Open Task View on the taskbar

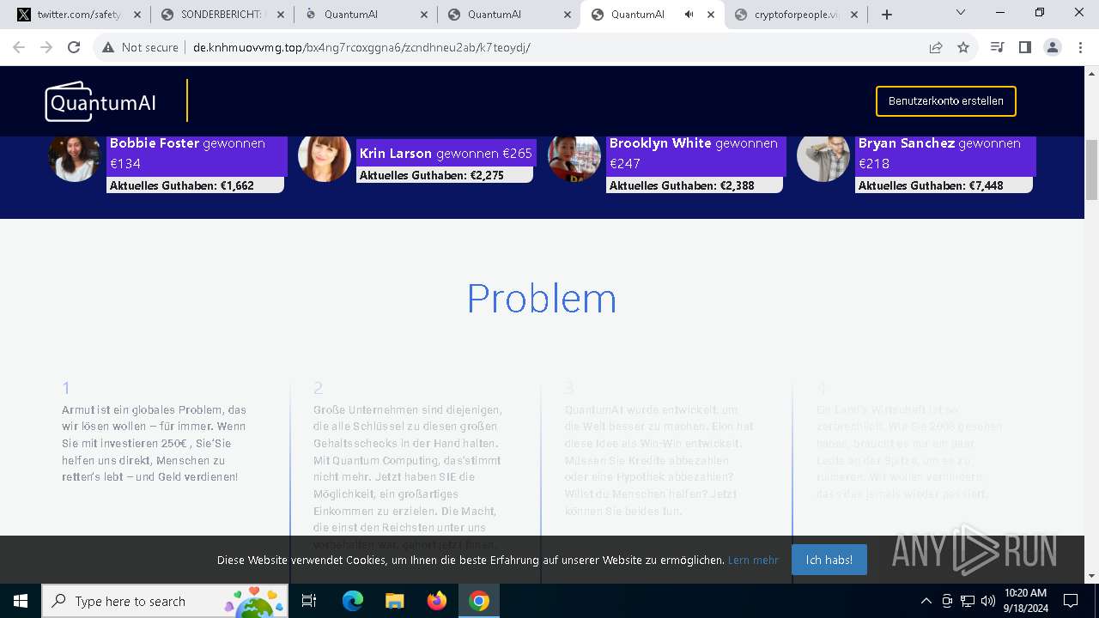309,601
